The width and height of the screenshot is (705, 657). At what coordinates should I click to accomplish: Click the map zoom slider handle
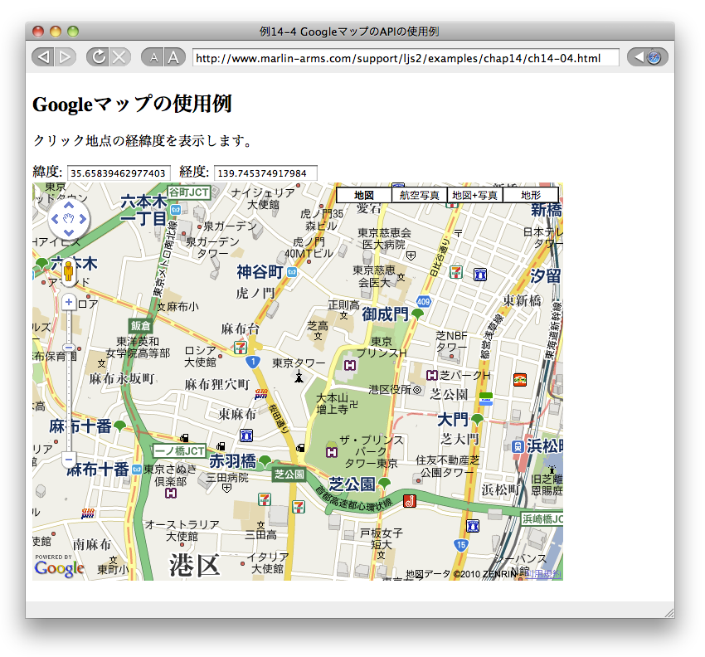coord(69,348)
